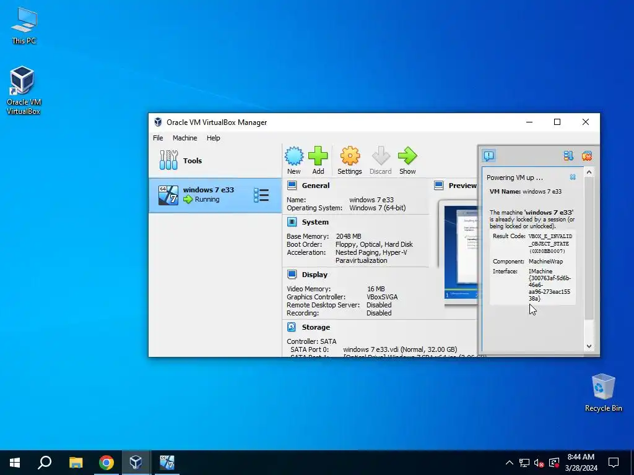The width and height of the screenshot is (634, 475).
Task: Click the General section monitor icon
Action: (292, 186)
